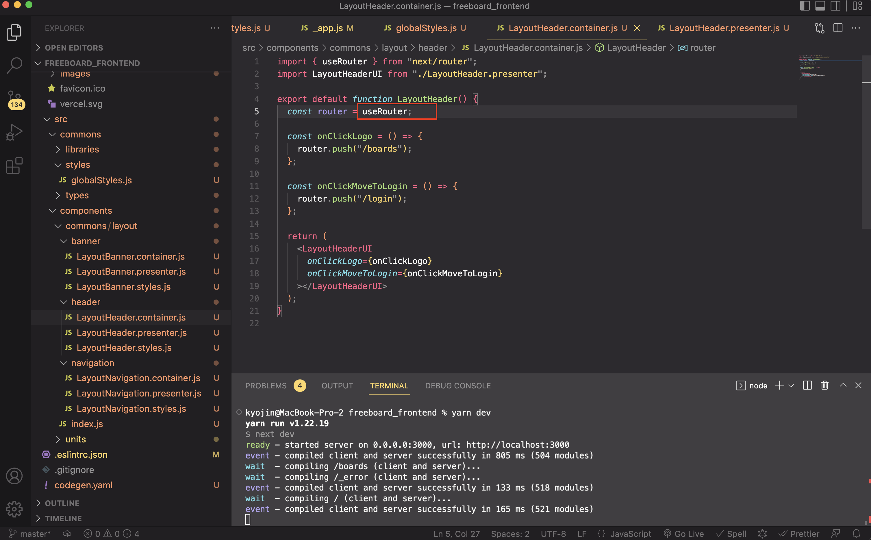The width and height of the screenshot is (871, 540).
Task: Open the Extensions view
Action: coord(14,165)
